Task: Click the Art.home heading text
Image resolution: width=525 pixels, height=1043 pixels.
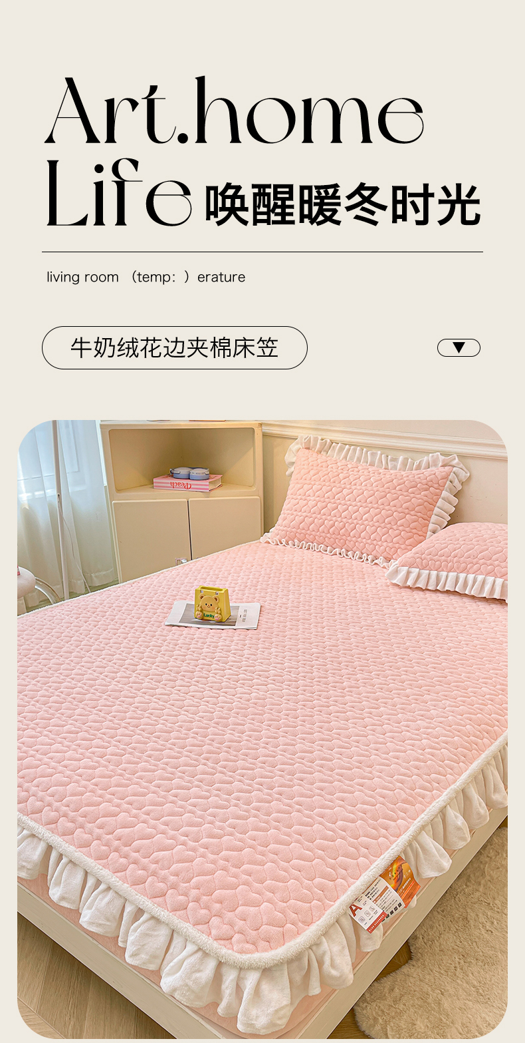Action: 235,111
